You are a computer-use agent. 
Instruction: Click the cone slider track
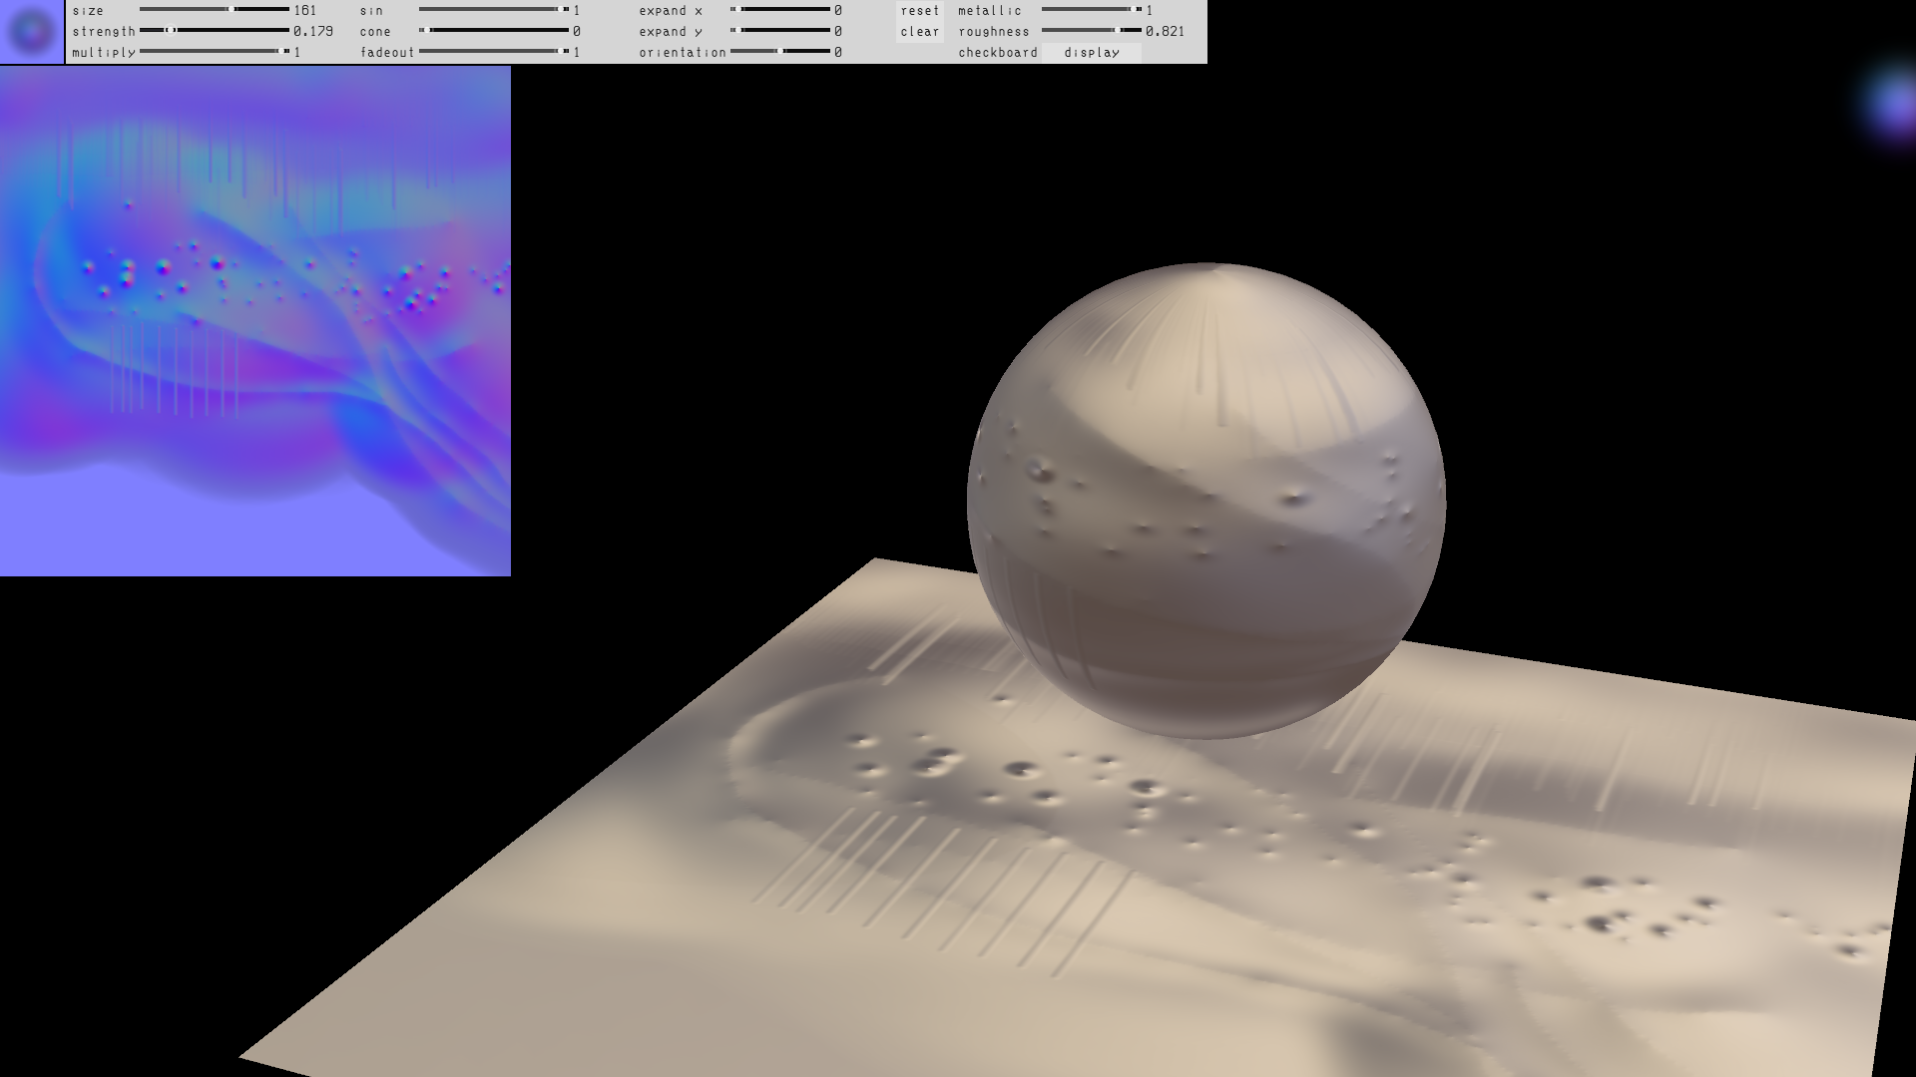click(494, 31)
